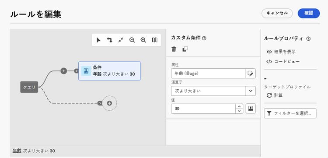Open コードビュー code view
Image resolution: width=328 pixels, height=158 pixels.
(x=283, y=62)
